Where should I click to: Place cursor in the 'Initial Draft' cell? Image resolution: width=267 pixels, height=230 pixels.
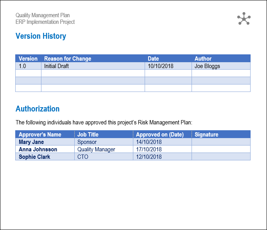tap(56, 66)
